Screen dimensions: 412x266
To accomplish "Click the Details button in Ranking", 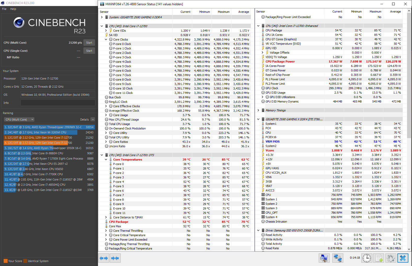I will [x=84, y=120].
